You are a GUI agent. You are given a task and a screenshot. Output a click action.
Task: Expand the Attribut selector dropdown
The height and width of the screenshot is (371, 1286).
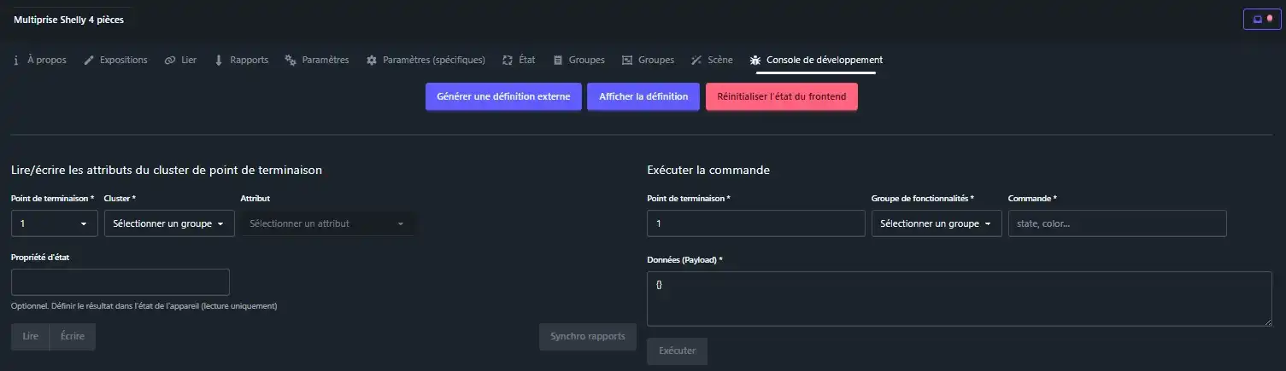[x=329, y=223]
